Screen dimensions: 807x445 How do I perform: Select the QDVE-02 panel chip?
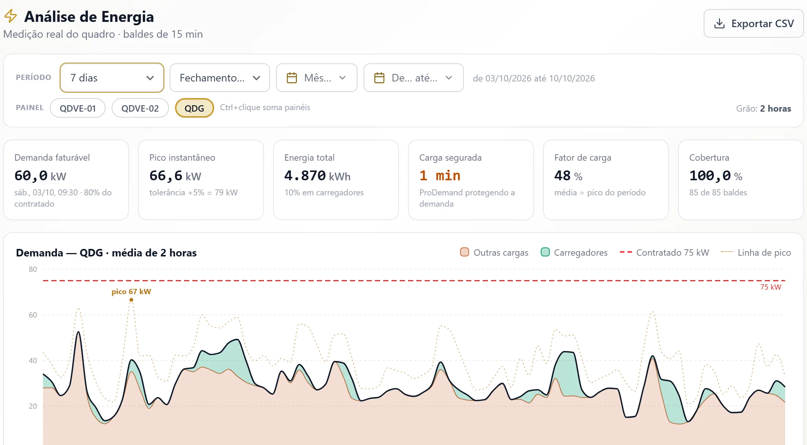click(140, 108)
